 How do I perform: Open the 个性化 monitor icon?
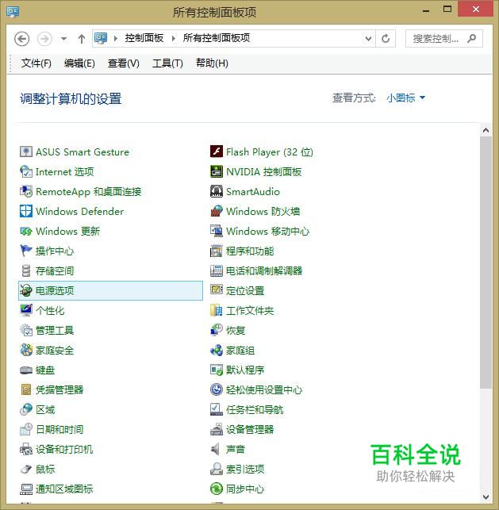[x=26, y=310]
